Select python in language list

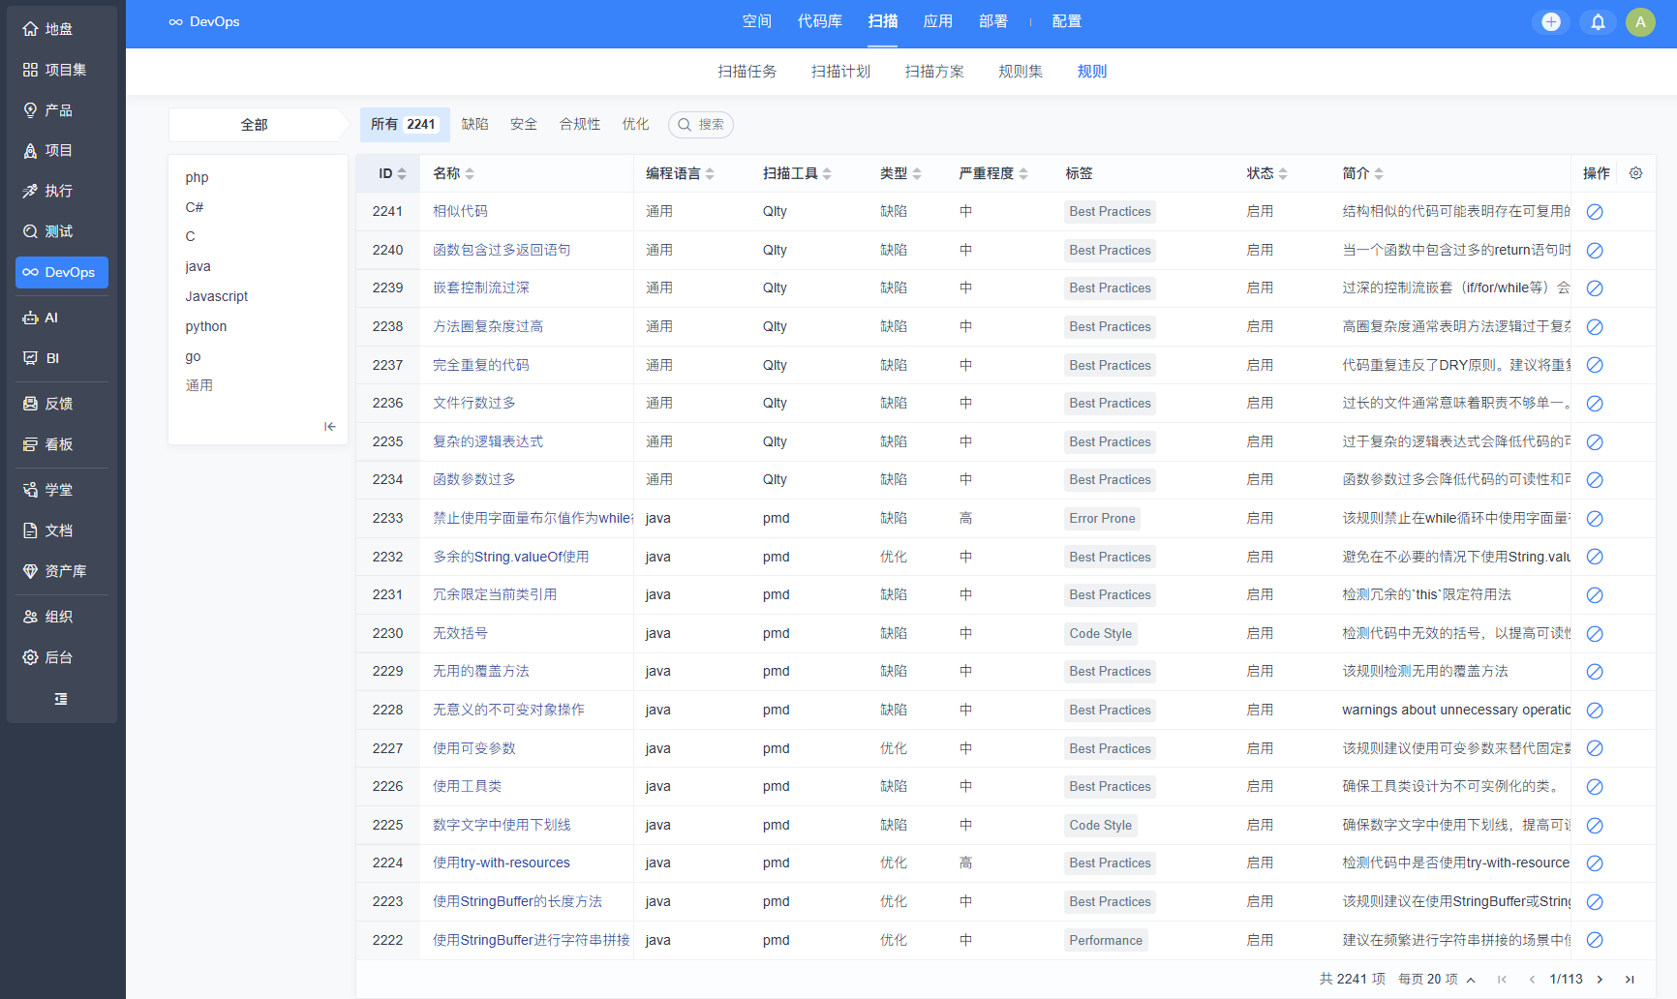point(206,326)
